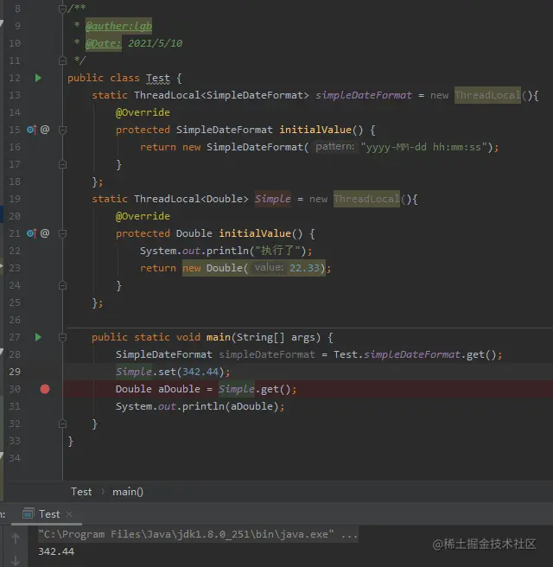Click the @ annotation gutter icon on line 15

(x=45, y=130)
